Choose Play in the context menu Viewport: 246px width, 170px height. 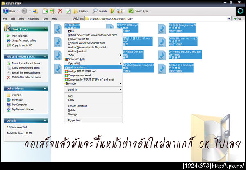pyautogui.click(x=93, y=31)
